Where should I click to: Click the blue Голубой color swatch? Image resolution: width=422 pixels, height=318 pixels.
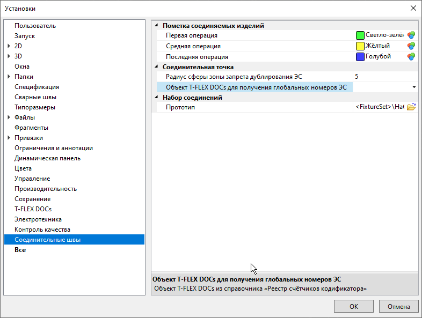pos(360,56)
